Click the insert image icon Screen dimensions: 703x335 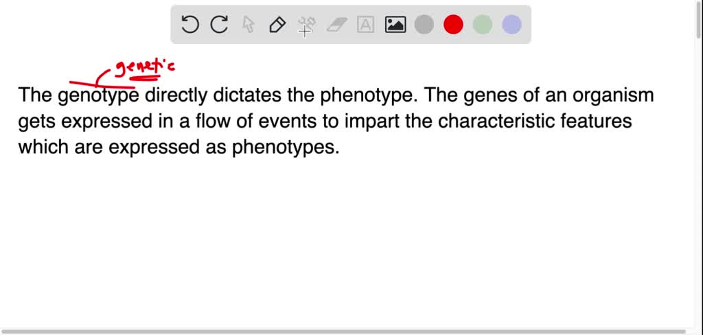tap(395, 25)
